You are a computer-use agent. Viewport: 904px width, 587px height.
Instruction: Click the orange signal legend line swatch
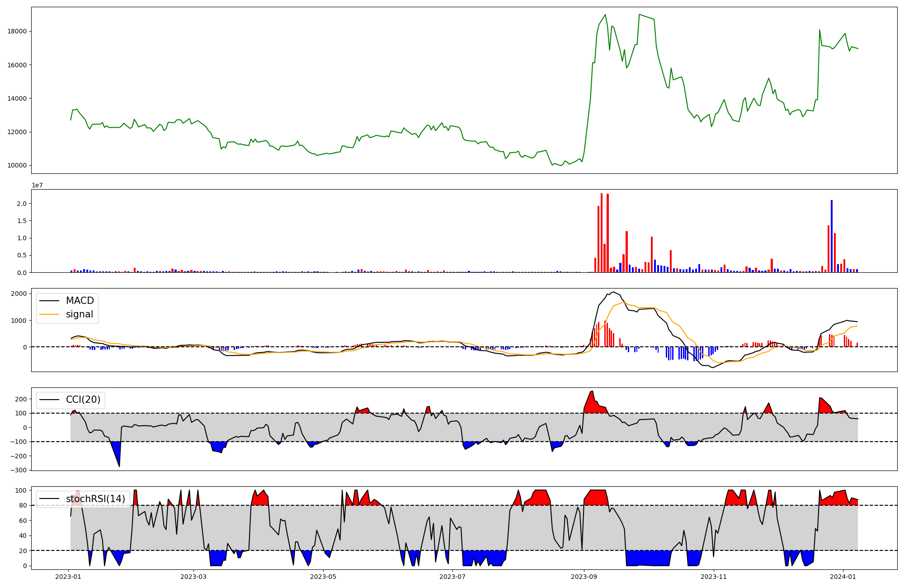coord(49,314)
